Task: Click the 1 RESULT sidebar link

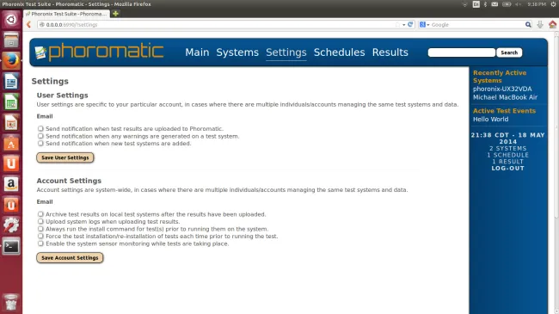Action: point(508,162)
